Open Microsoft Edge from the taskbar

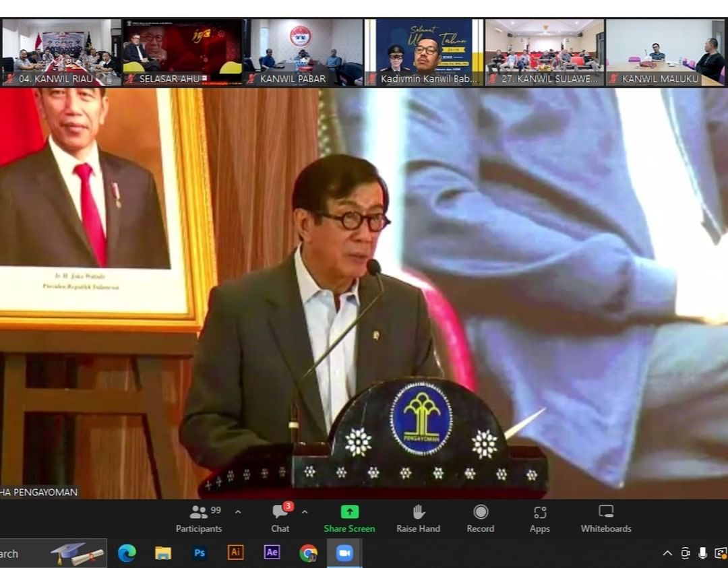tap(127, 553)
